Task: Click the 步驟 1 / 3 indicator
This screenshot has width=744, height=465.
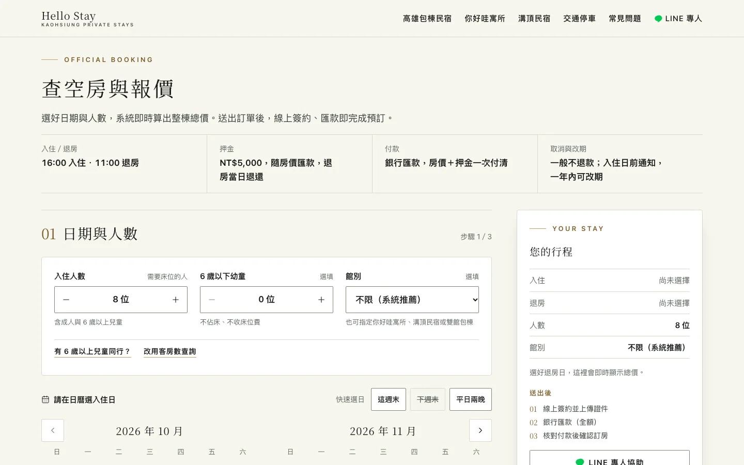Action: pos(476,237)
